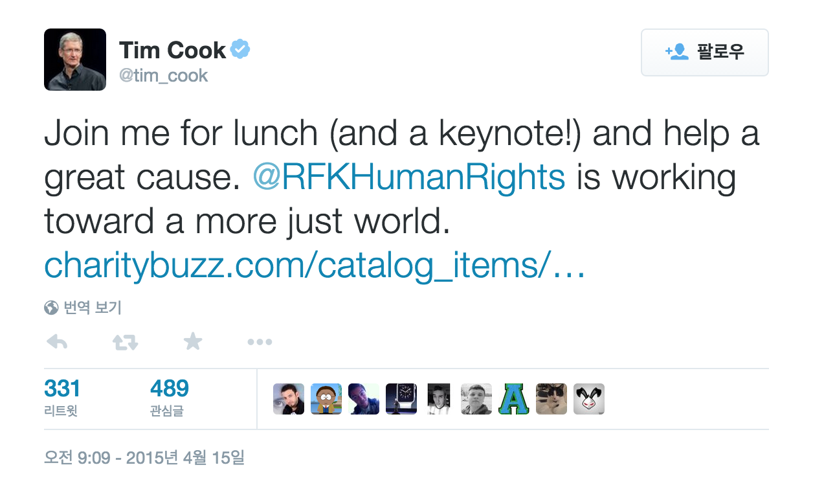Open the tweet timestamp permalink
The image size is (813, 500).
(144, 458)
